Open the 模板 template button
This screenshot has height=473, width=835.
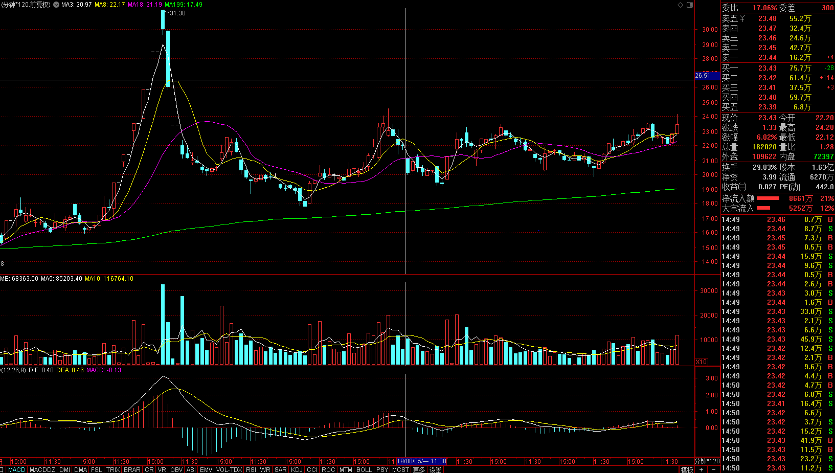point(687,469)
